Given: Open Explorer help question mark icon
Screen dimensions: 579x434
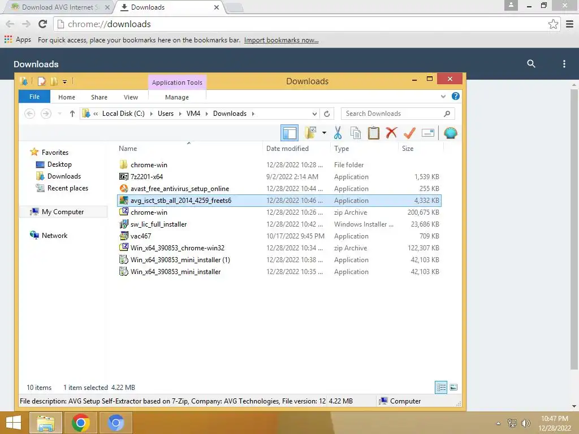Looking at the screenshot, I should pyautogui.click(x=456, y=96).
